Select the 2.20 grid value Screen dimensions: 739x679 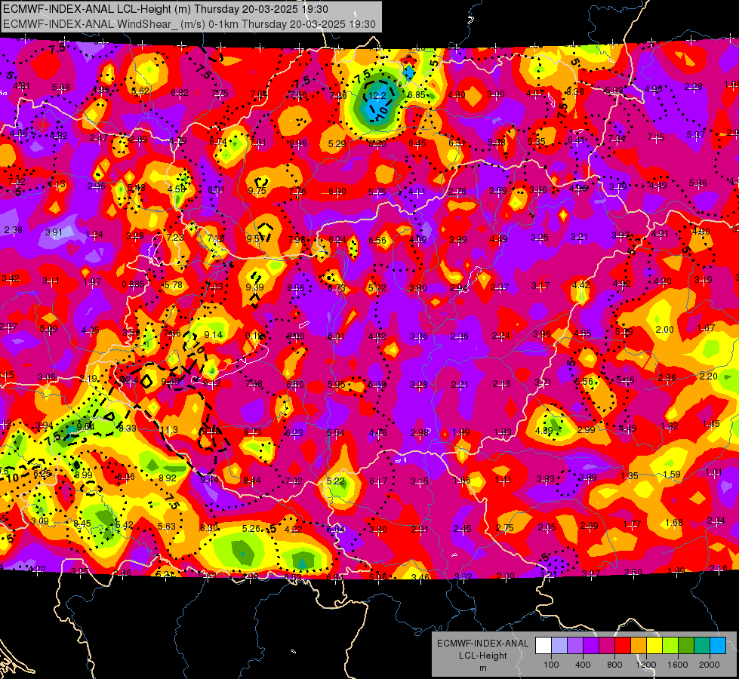pos(708,376)
